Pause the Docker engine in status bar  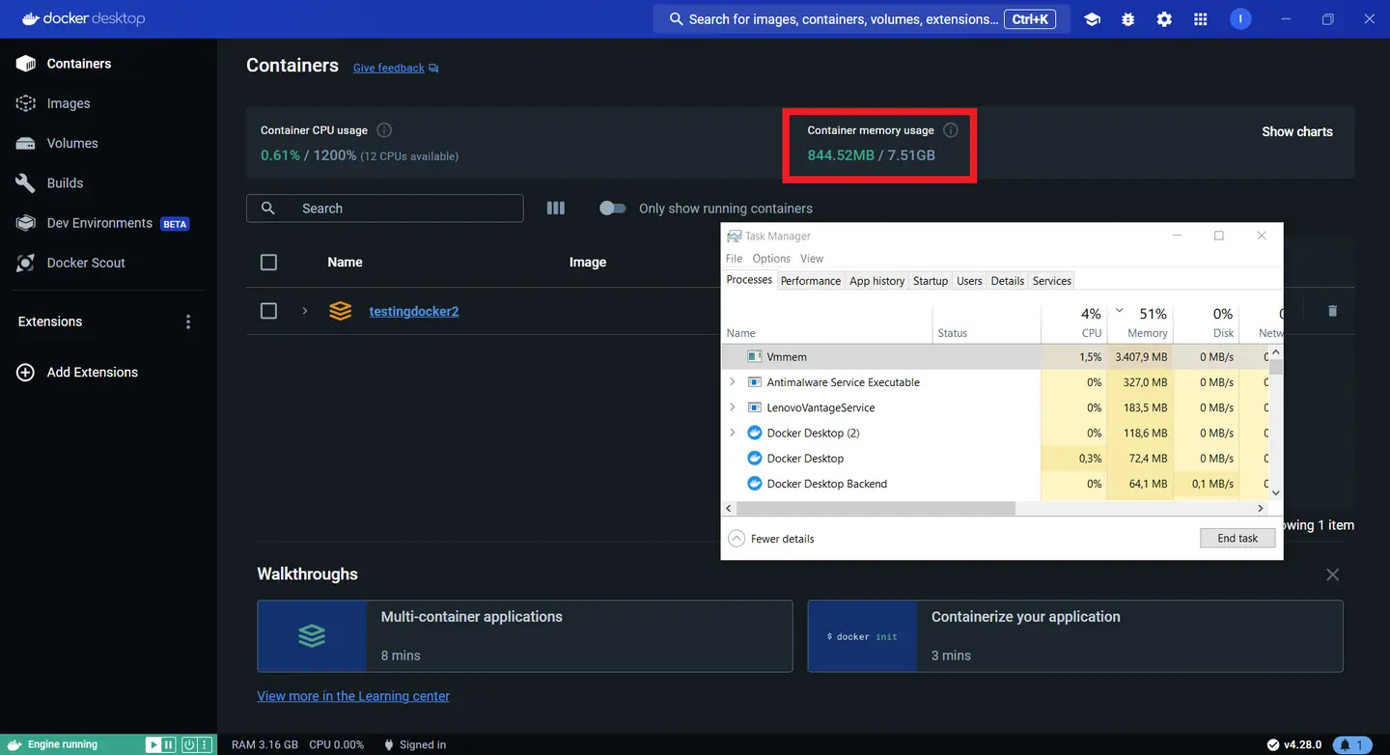coord(169,744)
